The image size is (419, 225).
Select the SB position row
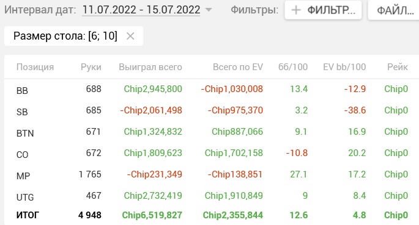[x=212, y=110]
